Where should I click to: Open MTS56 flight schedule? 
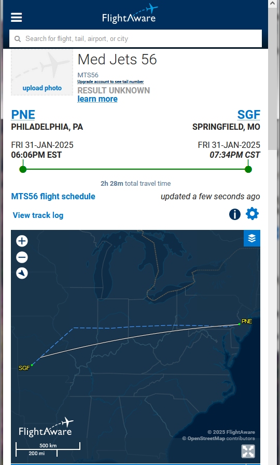pyautogui.click(x=53, y=196)
